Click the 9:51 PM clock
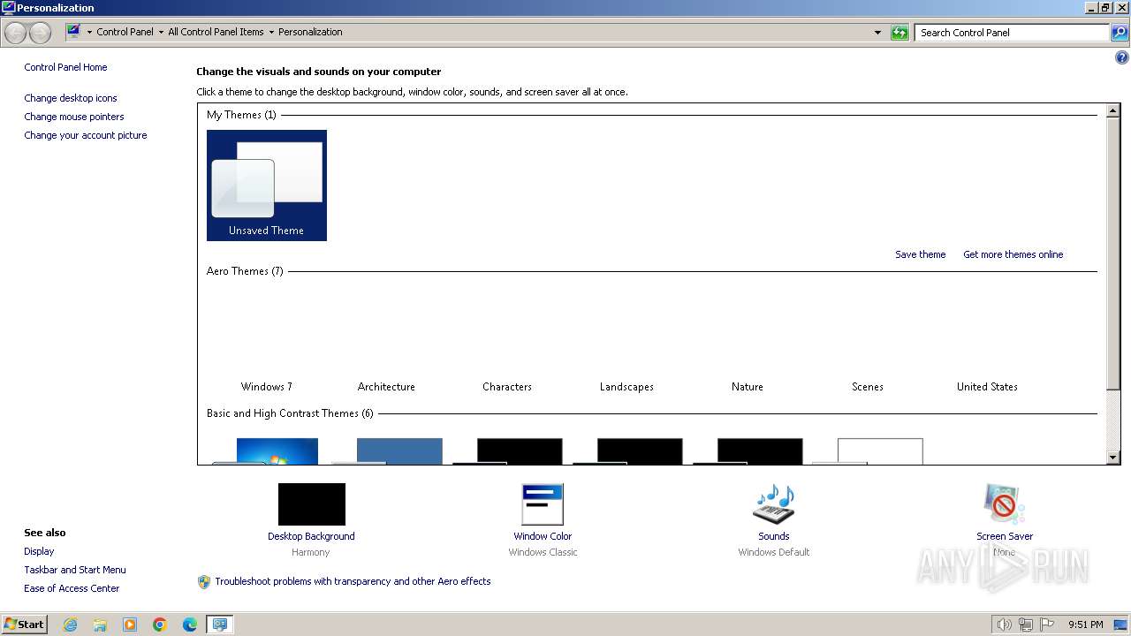This screenshot has height=636, width=1131. pos(1085,625)
